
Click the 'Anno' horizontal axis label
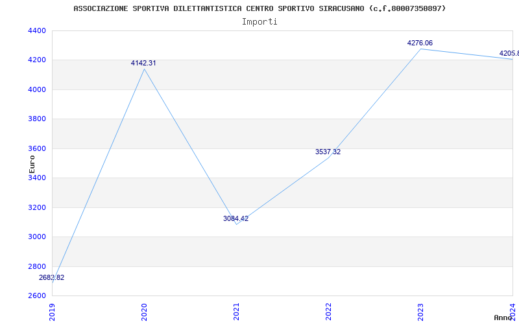(x=503, y=318)
